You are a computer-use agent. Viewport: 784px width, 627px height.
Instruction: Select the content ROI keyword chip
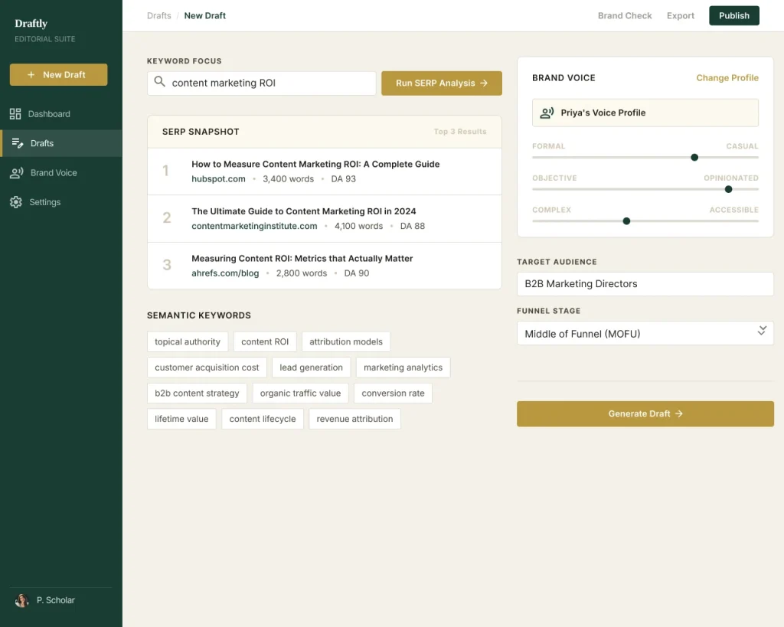(265, 341)
